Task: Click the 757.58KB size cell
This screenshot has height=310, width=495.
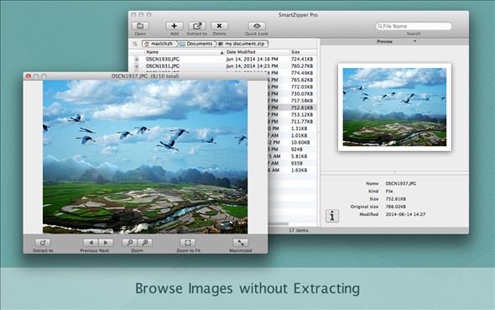Action: click(x=302, y=101)
